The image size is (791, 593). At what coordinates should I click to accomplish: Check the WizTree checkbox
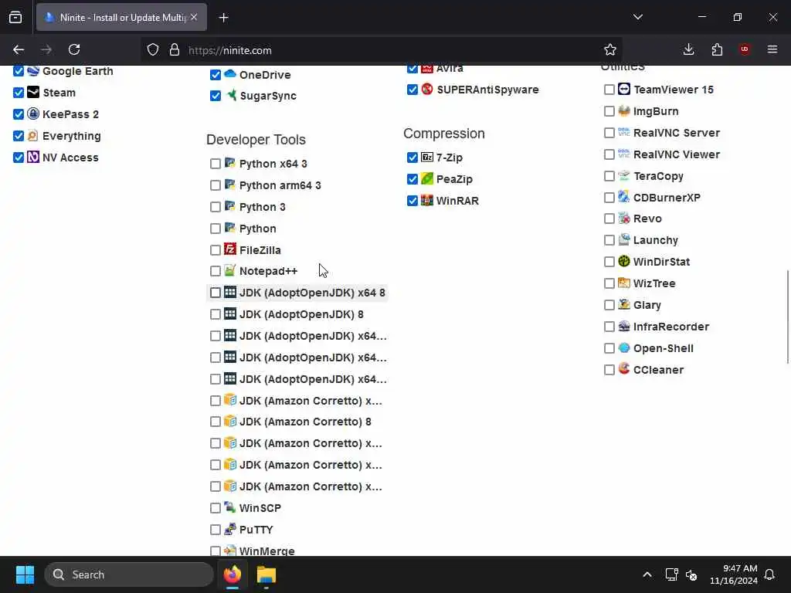609,283
